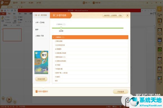Select the ★ 打电话 entry
163x108 pixels.
[x=90, y=65]
